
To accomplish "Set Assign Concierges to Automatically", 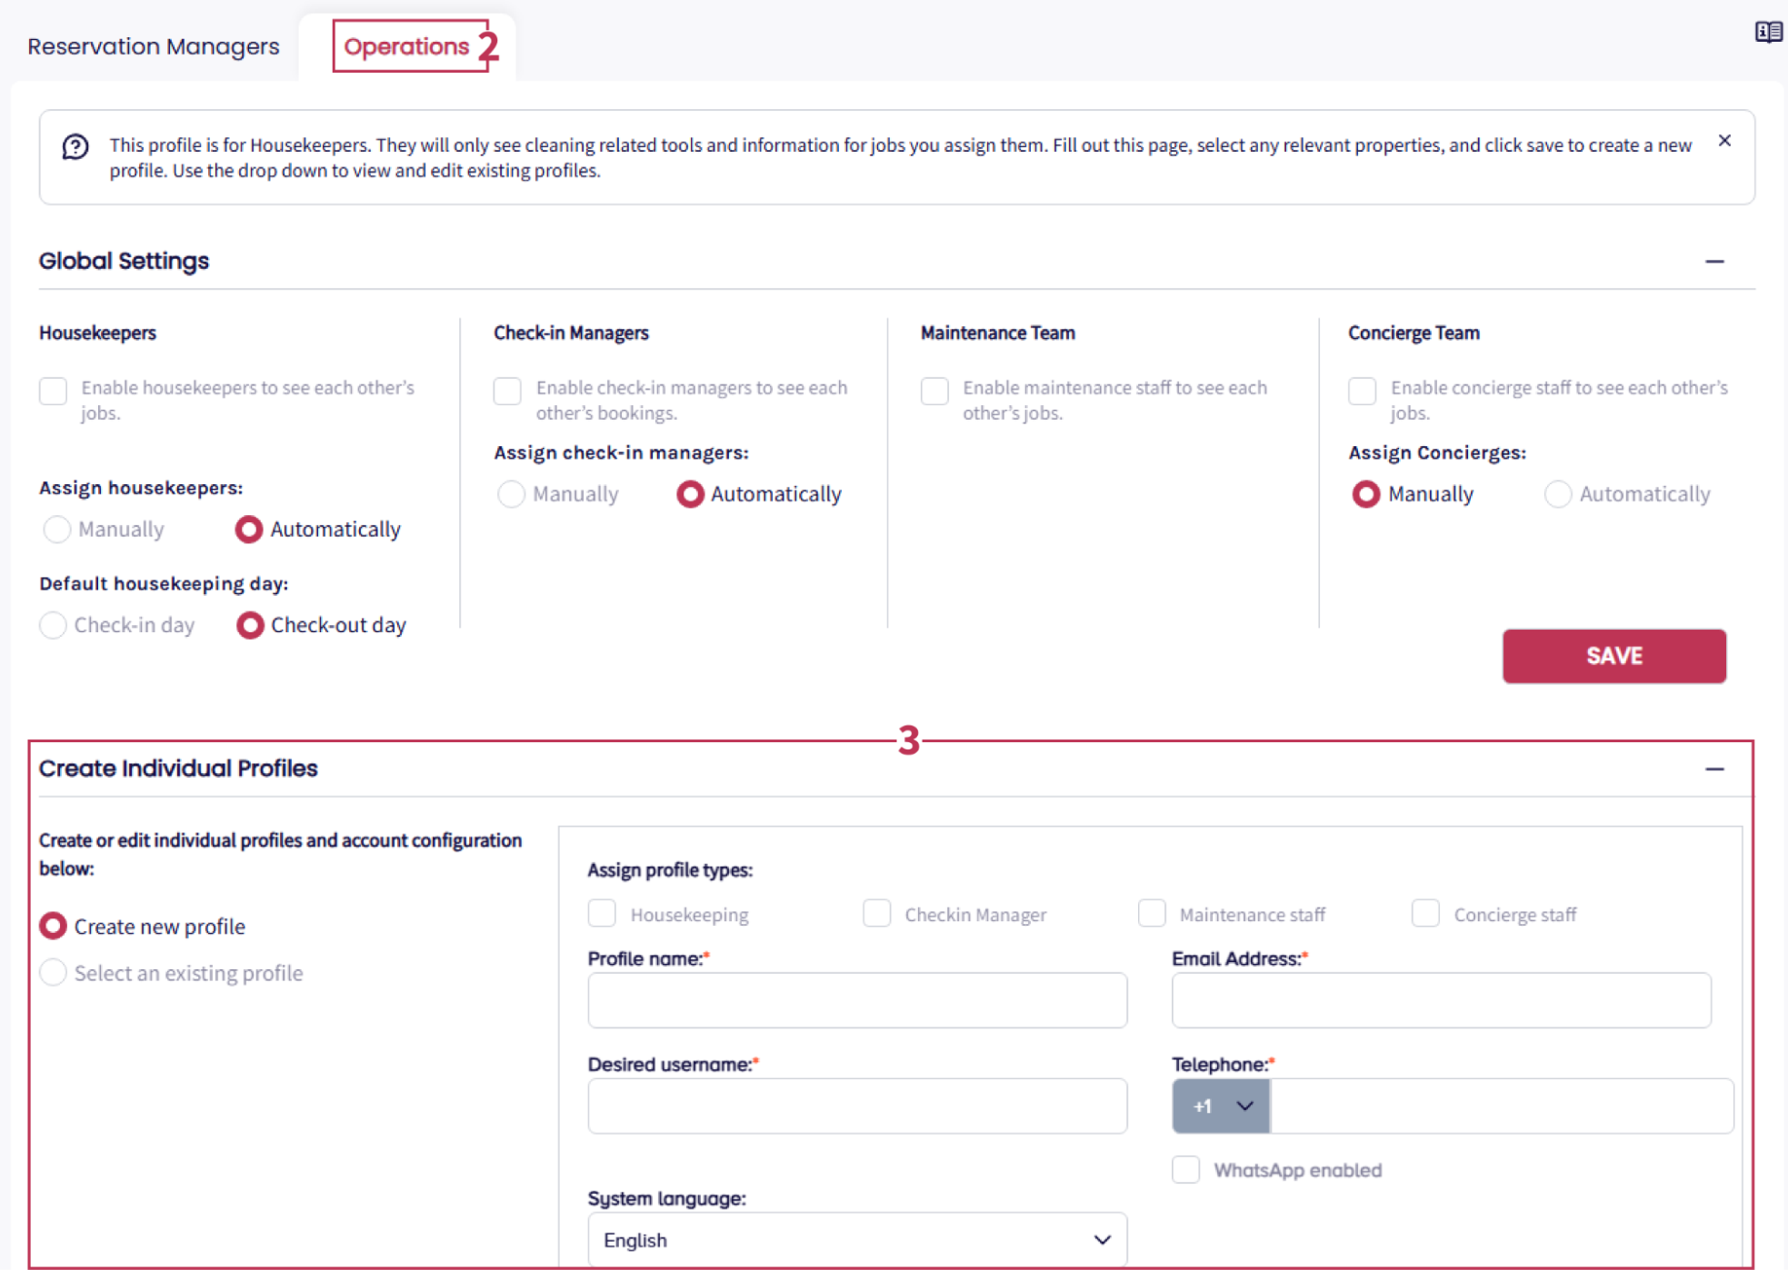I will pos(1557,494).
